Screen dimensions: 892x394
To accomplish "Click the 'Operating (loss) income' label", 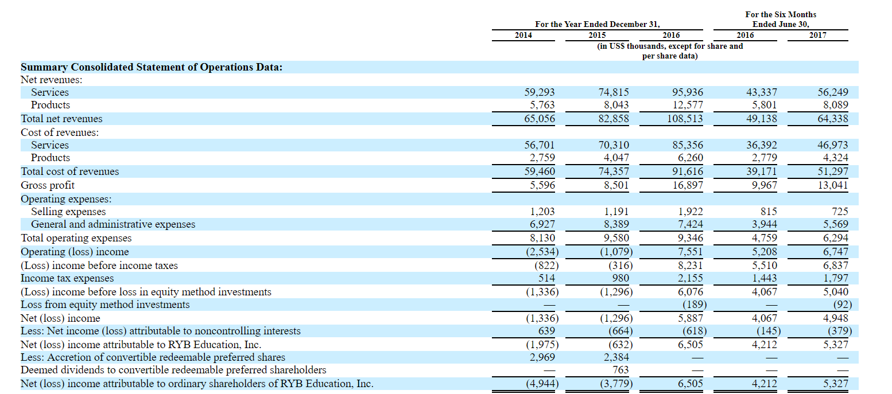I will (75, 252).
